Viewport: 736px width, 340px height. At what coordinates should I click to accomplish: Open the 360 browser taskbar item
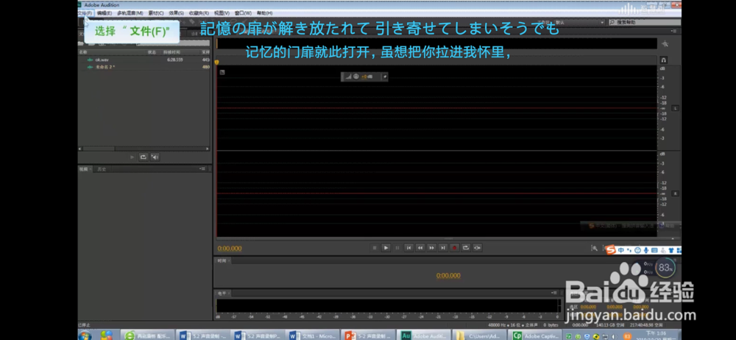click(147, 336)
